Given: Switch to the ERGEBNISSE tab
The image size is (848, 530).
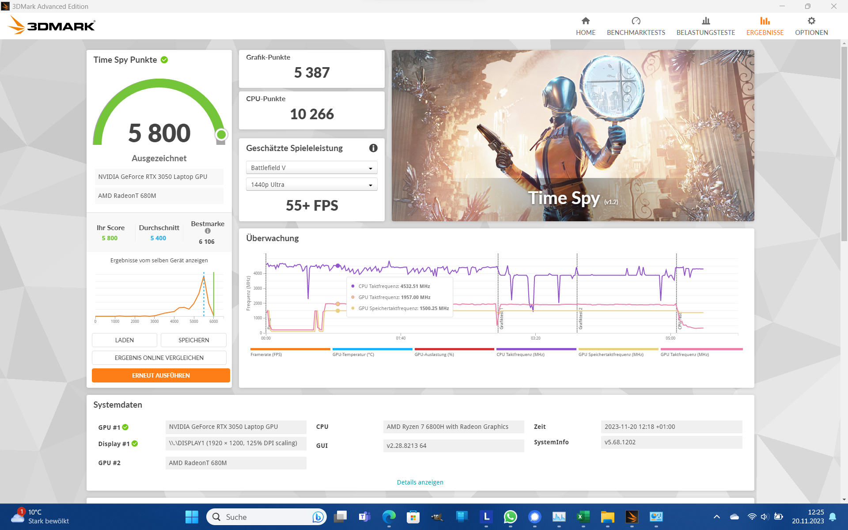Looking at the screenshot, I should 765,26.
